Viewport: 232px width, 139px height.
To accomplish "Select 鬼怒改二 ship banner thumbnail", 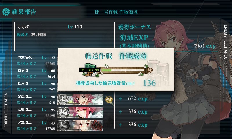I will point(80,100).
